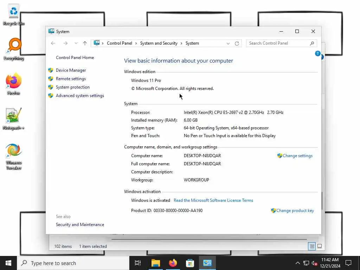
Task: Select the Firefox desktop shortcut
Action: tap(14, 84)
